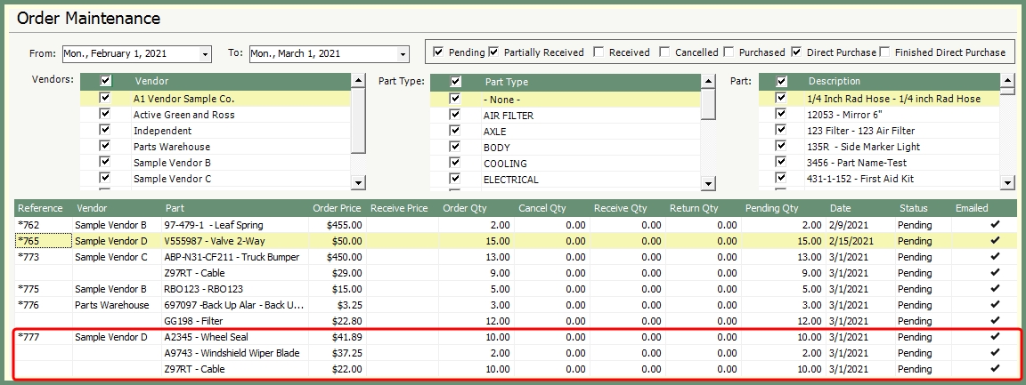Sort by Order Price column header
This screenshot has width=1026, height=385.
337,208
